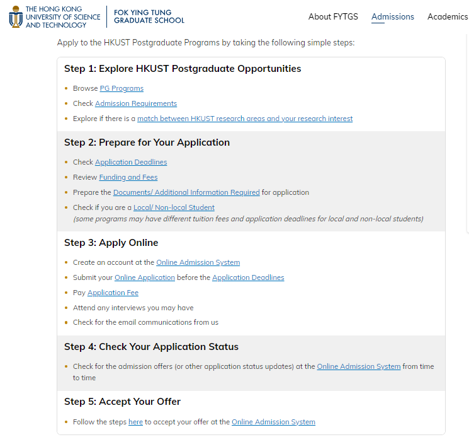469x437 pixels.
Task: Click the 'here' link in Step 5
Action: [x=135, y=422]
